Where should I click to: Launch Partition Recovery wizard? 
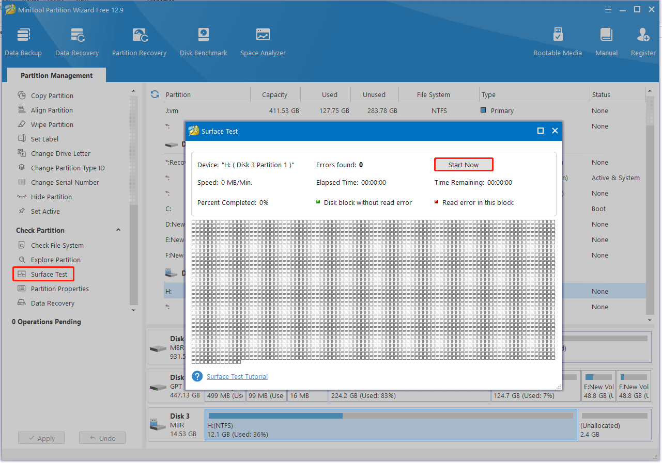(x=139, y=42)
